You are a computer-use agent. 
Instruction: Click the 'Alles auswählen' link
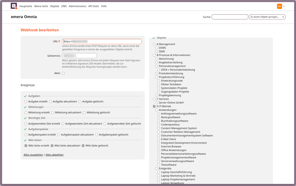33,155
